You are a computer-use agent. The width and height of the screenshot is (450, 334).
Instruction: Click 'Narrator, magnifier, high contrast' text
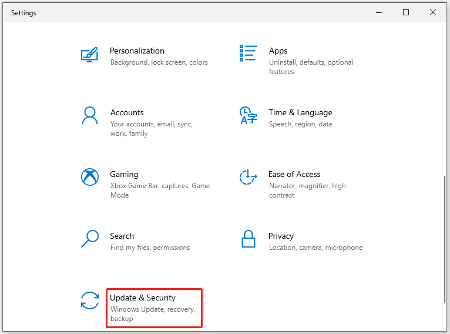click(307, 191)
